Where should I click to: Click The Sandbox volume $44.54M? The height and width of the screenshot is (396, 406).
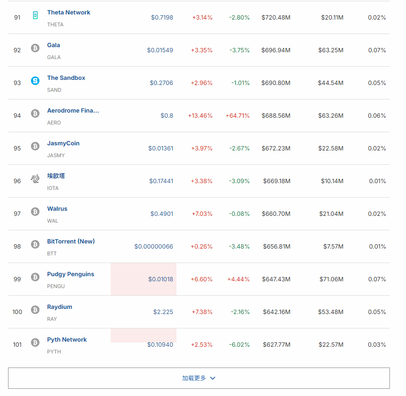[x=330, y=83]
